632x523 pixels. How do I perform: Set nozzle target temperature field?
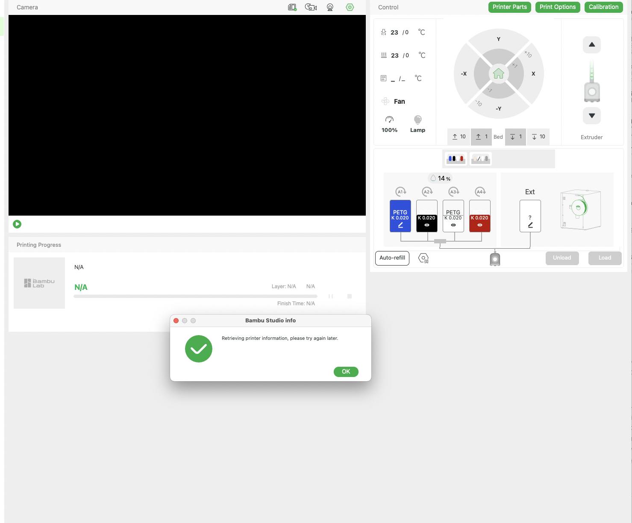[x=406, y=32]
